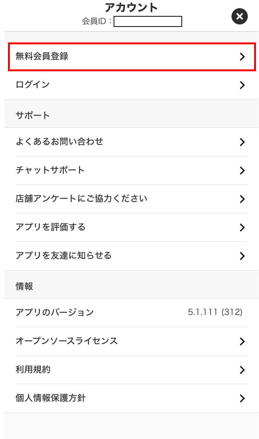Tap the chevron next to ログイン
The image size is (259, 439).
pyautogui.click(x=242, y=85)
